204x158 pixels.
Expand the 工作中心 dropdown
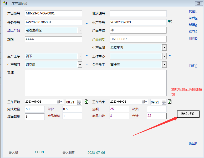(164, 56)
